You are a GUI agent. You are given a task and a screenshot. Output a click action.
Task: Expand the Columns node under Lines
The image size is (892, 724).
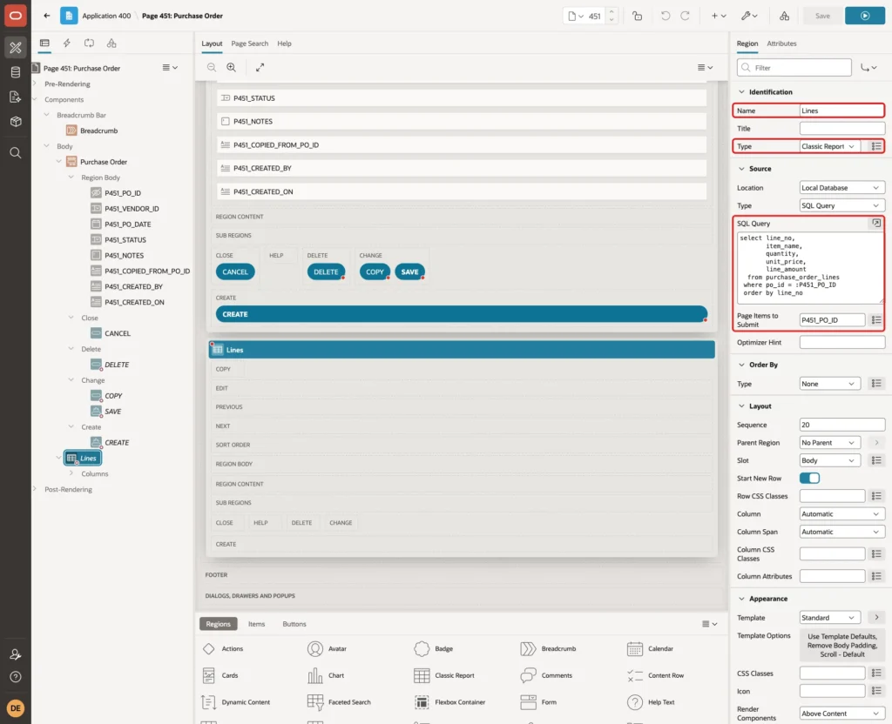coord(71,473)
